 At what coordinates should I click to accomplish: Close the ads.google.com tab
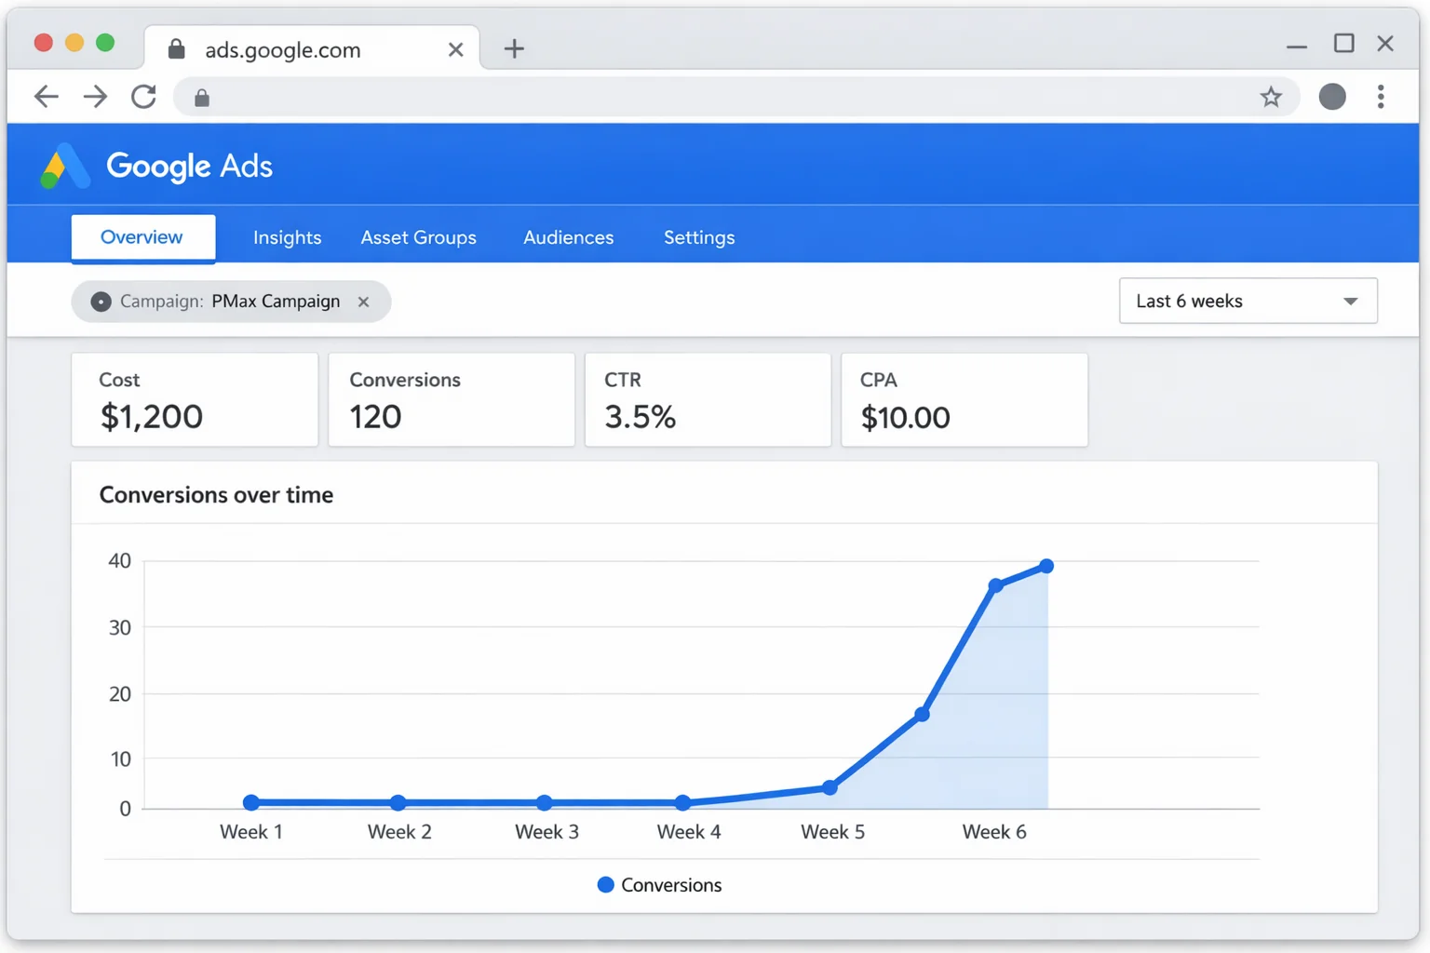(x=455, y=49)
